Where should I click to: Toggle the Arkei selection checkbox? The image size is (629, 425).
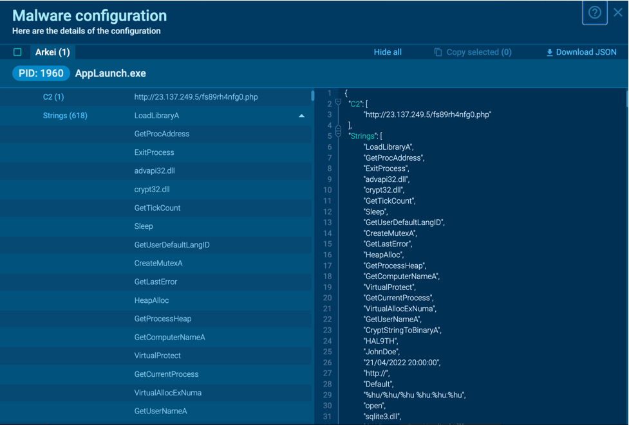click(17, 52)
